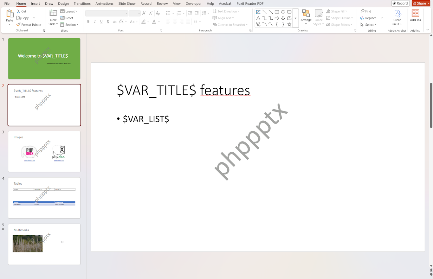Choose the oval shape in gallery
Viewport: 433px width, 279px height.
(x=283, y=12)
